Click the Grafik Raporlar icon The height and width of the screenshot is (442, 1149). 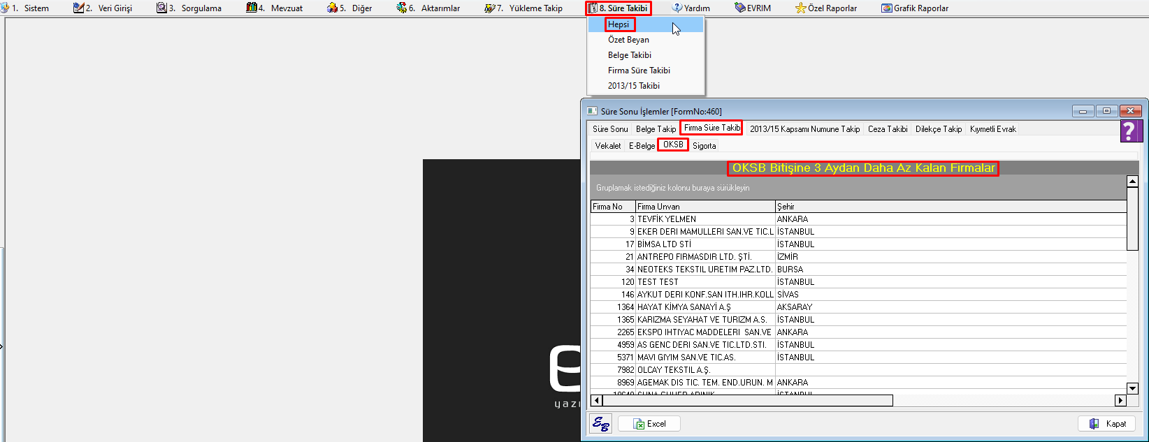[887, 8]
